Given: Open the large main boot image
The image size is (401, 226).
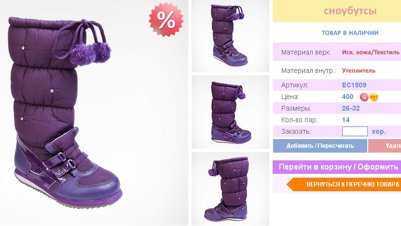Looking at the screenshot, I should click(94, 113).
